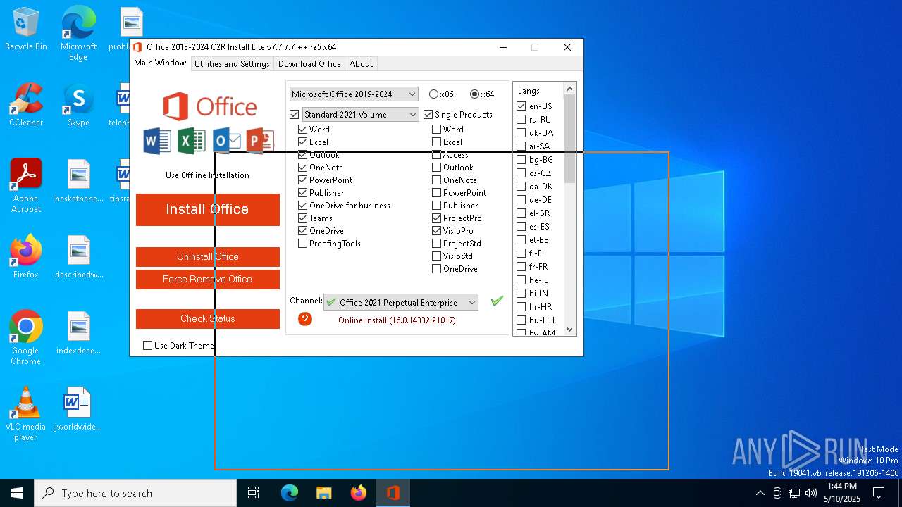Screen dimensions: 902x507
Task: Click Online Install version link text
Action: (x=397, y=320)
